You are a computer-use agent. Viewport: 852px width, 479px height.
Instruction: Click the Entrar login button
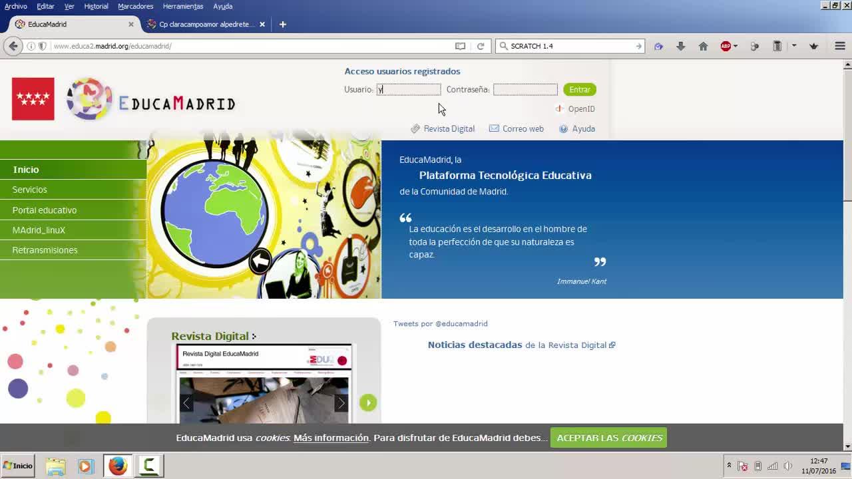tap(579, 89)
